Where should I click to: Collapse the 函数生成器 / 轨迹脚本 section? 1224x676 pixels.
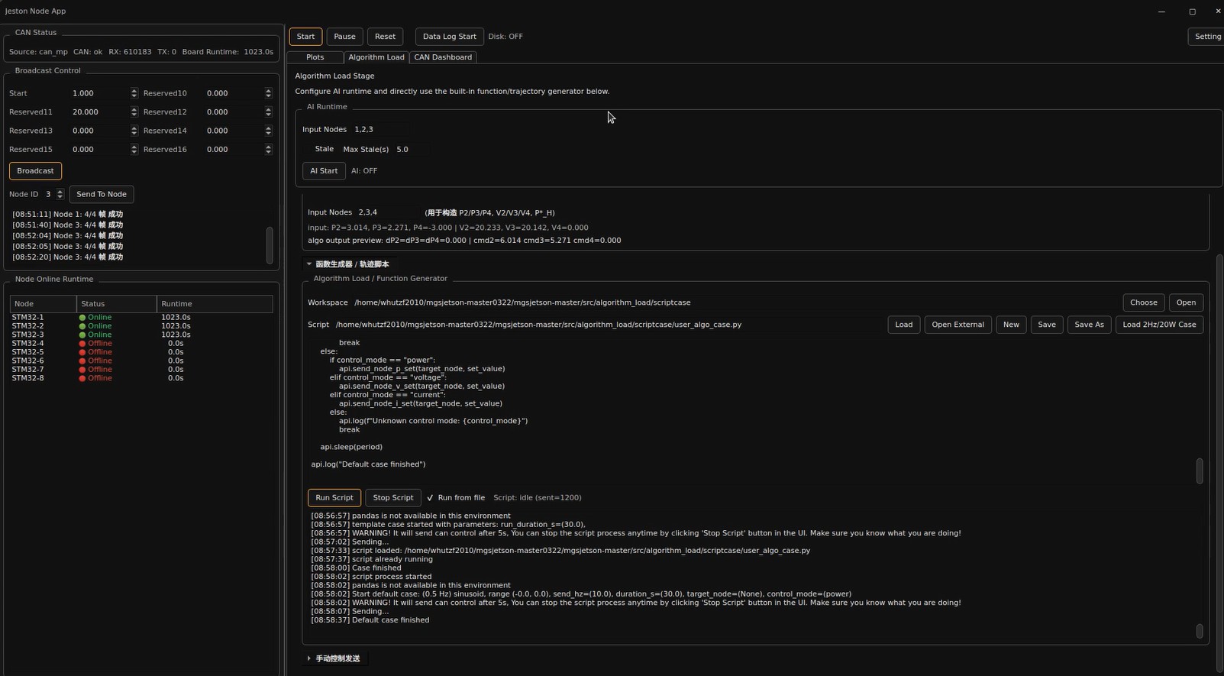(309, 264)
